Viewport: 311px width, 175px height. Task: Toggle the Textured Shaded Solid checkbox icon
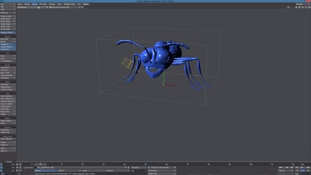(x=51, y=7)
